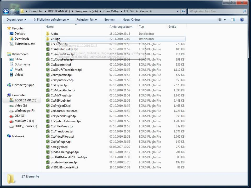Change view using the view icon
Screen dimensions: 251x188
point(220,20)
